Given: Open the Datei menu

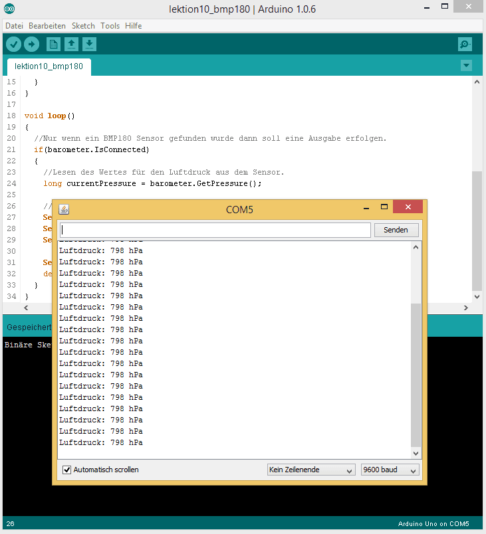Looking at the screenshot, I should [14, 26].
